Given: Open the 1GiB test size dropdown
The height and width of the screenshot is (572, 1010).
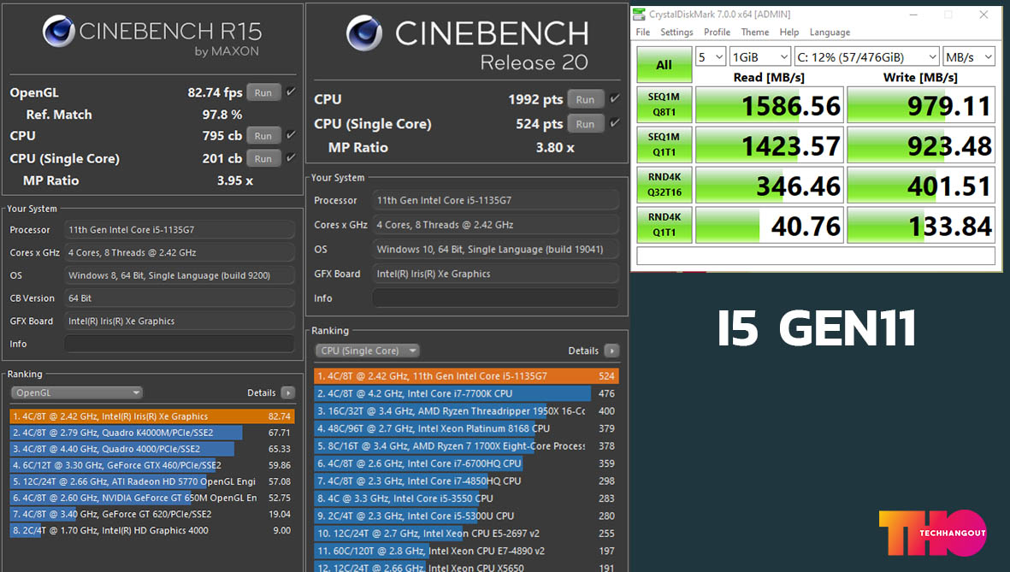Looking at the screenshot, I should 760,56.
